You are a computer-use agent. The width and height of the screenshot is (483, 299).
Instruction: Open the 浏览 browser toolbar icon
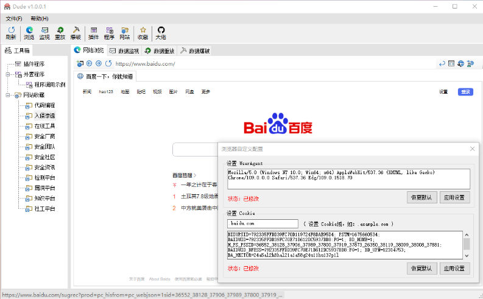[29, 33]
